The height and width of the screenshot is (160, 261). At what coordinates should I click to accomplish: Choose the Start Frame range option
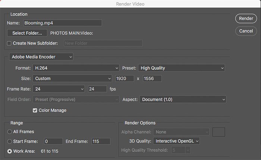point(9,141)
